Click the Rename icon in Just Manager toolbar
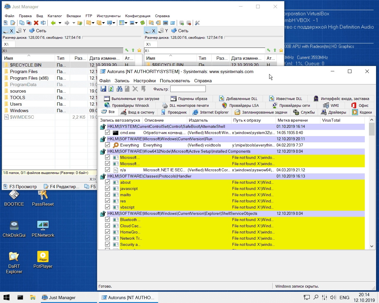 pyautogui.click(x=43, y=23)
